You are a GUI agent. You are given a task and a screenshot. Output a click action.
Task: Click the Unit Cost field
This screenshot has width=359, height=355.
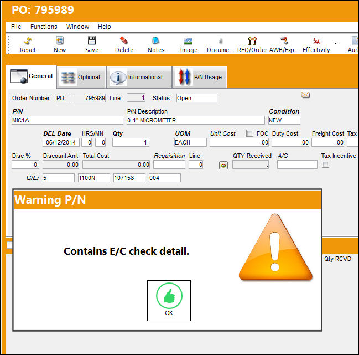(240, 142)
